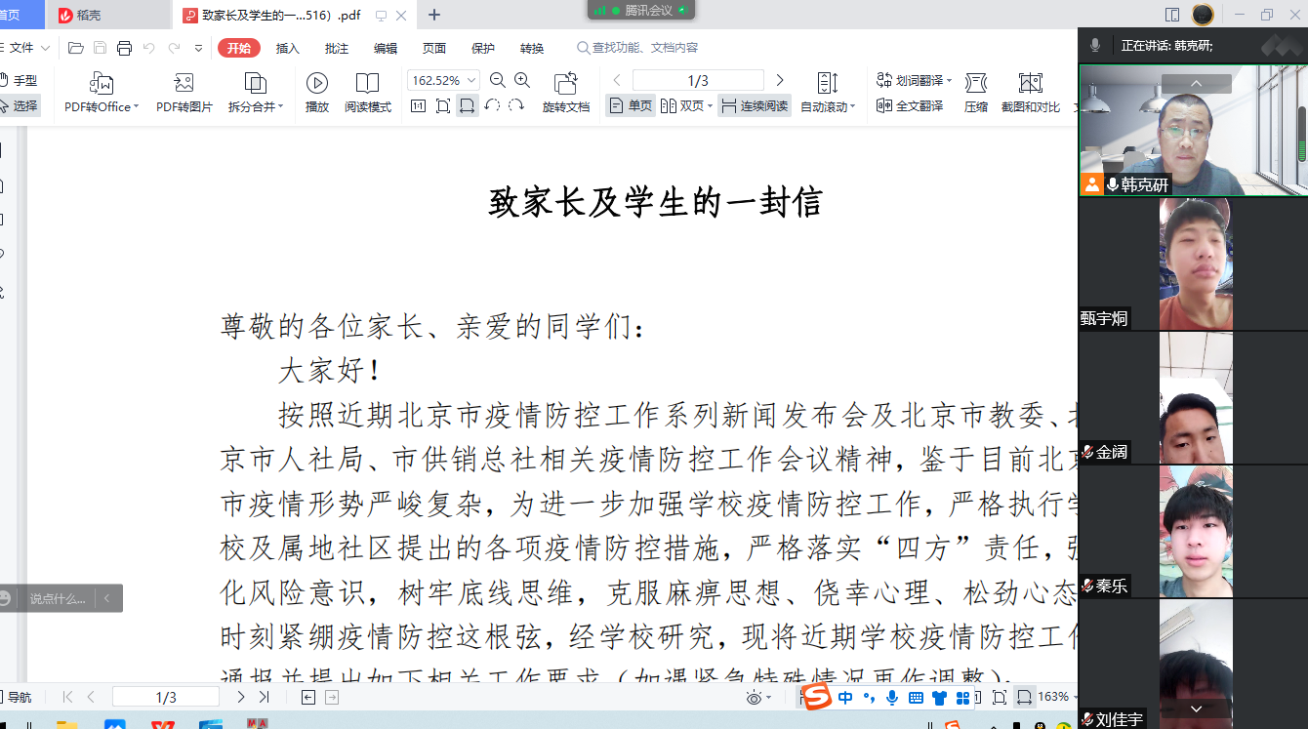Go to the last page via bottom navigation
1308x729 pixels.
click(264, 697)
